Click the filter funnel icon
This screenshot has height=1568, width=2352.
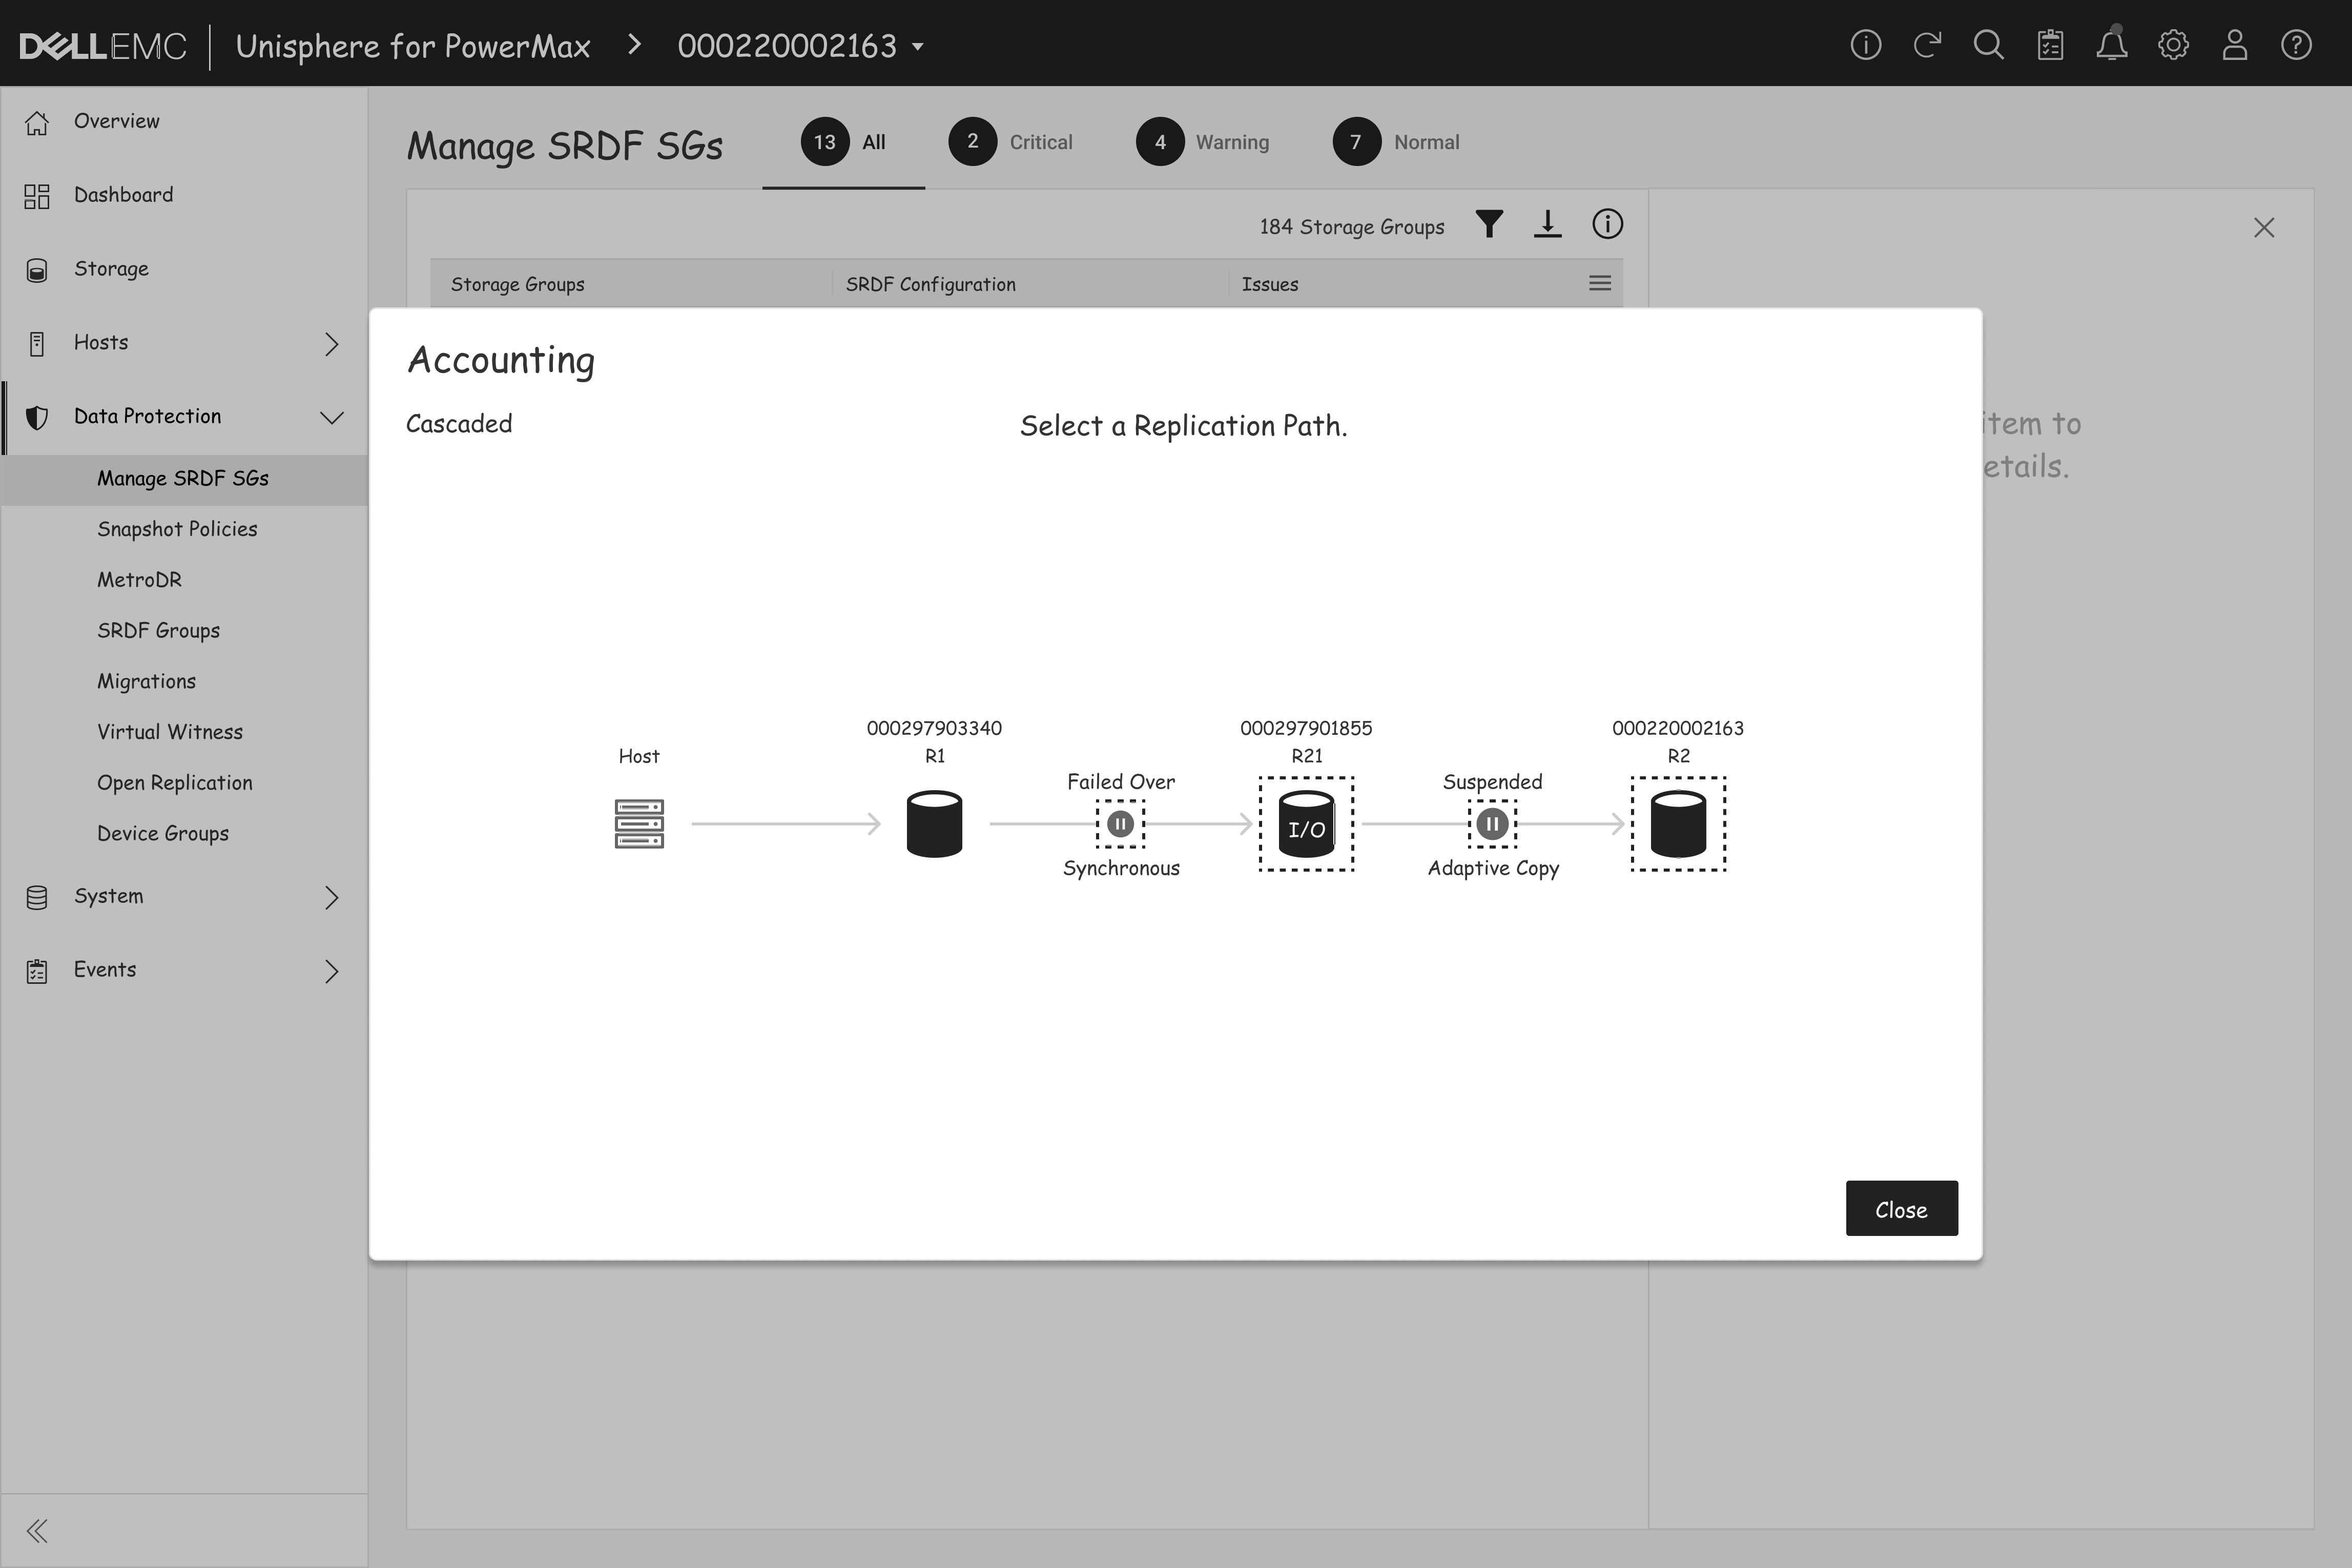pos(1489,225)
